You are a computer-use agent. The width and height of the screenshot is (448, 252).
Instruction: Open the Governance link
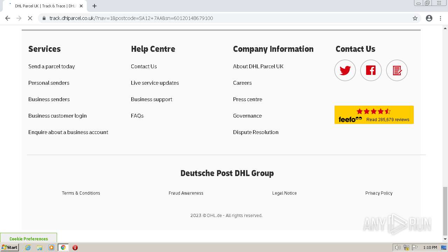click(x=247, y=116)
